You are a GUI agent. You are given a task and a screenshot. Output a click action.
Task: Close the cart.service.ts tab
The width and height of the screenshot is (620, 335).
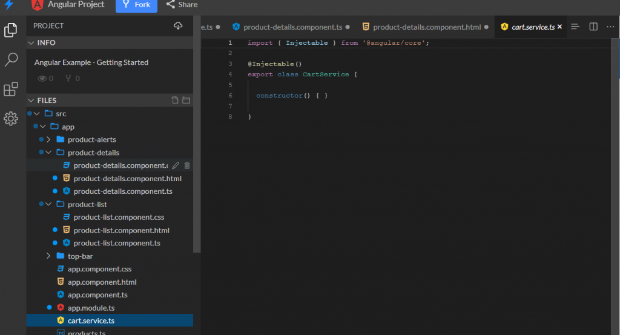point(559,27)
